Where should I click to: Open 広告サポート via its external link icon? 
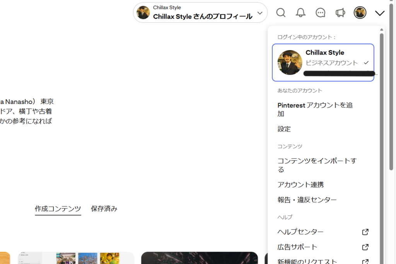pos(365,247)
